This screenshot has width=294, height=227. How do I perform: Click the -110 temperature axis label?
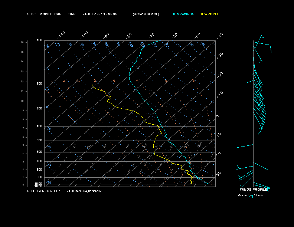click(62, 34)
